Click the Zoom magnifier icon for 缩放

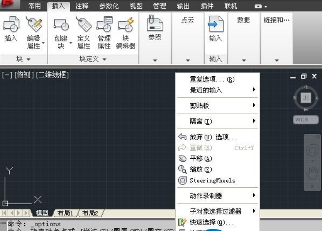182,169
